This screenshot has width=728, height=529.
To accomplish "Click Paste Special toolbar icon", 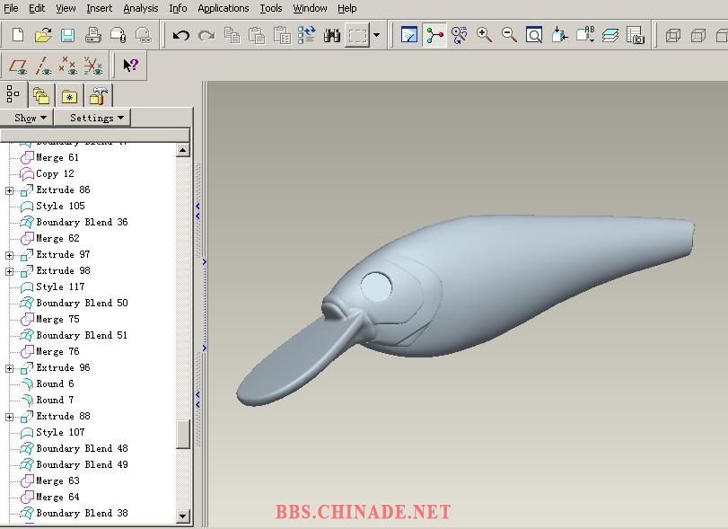I will (282, 35).
